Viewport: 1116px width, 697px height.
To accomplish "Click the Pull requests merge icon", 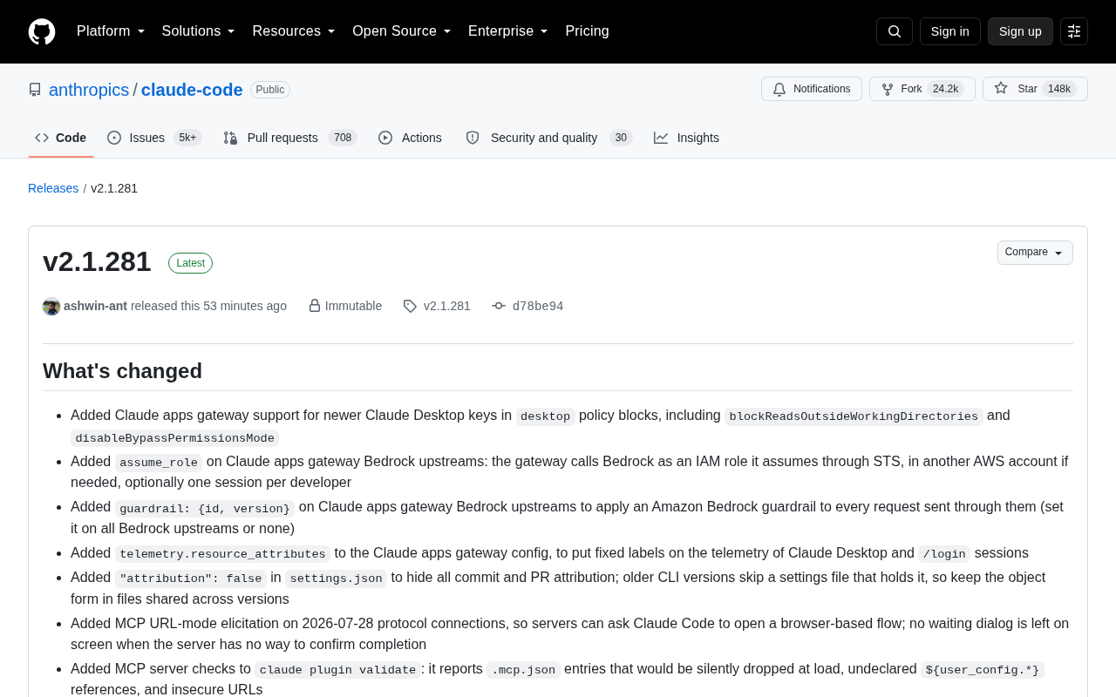I will click(x=230, y=138).
